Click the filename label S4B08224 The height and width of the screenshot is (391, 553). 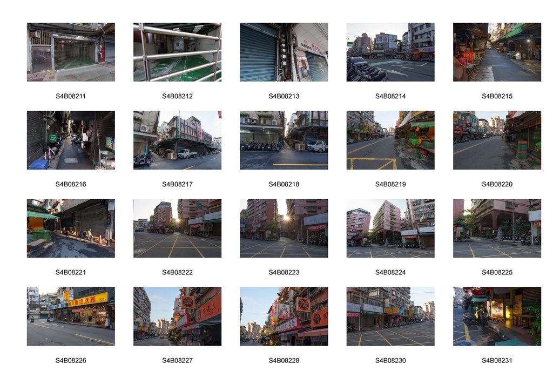(390, 272)
